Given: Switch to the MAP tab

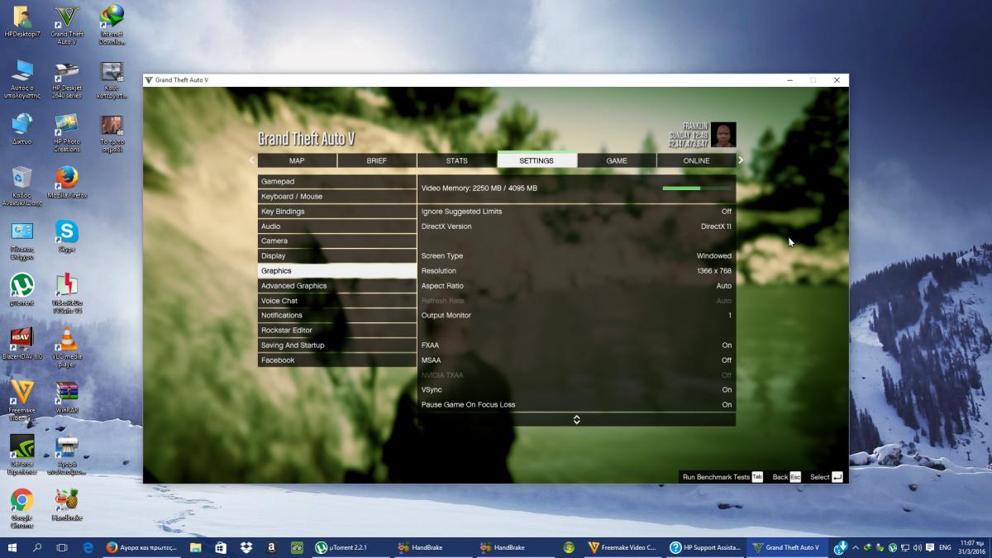Looking at the screenshot, I should pos(297,160).
